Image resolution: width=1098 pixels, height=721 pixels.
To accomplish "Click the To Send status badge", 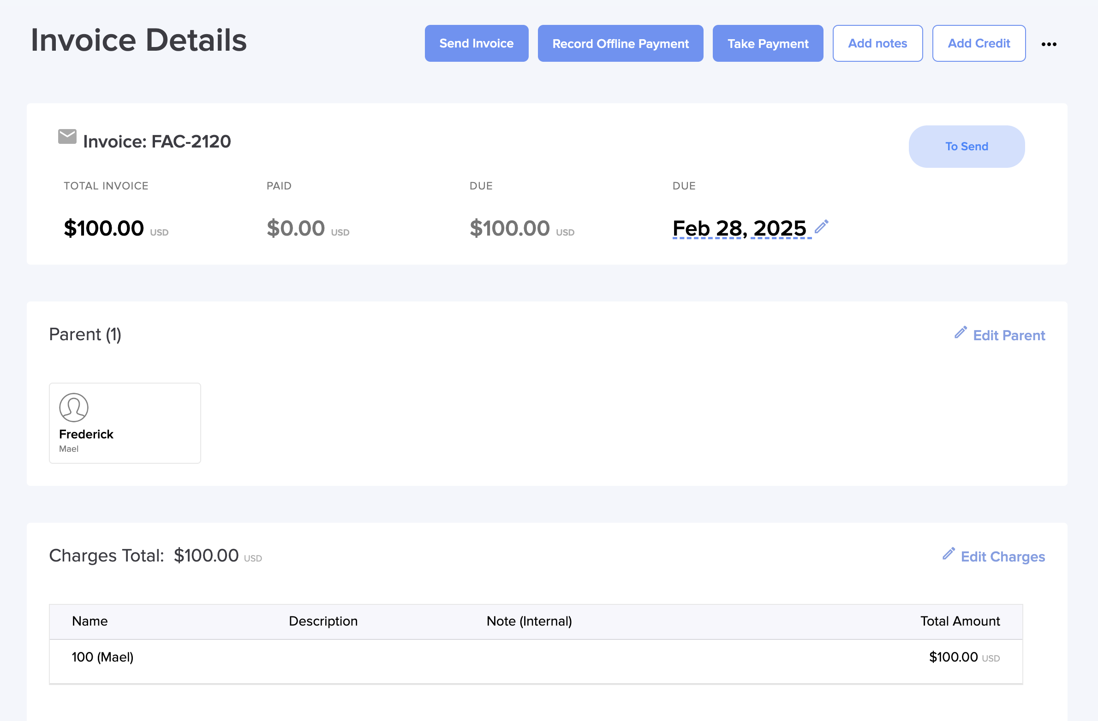I will [967, 147].
